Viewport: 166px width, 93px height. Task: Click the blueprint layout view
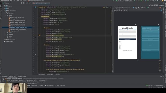click(150, 42)
